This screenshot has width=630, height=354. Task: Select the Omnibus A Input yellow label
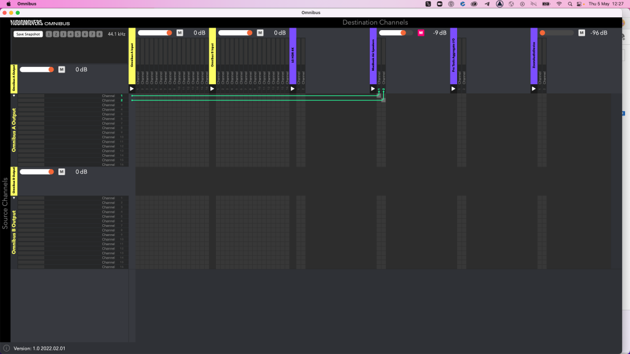point(132,56)
